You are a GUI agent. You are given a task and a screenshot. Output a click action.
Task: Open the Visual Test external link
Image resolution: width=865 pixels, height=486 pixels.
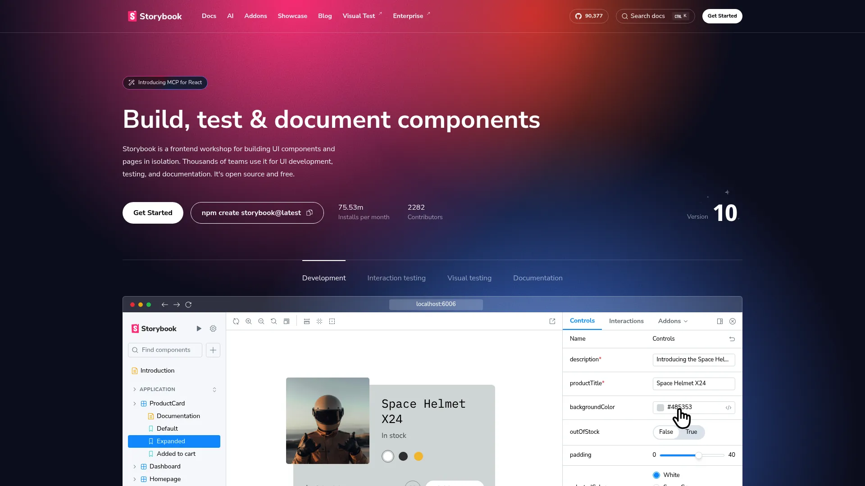[362, 16]
